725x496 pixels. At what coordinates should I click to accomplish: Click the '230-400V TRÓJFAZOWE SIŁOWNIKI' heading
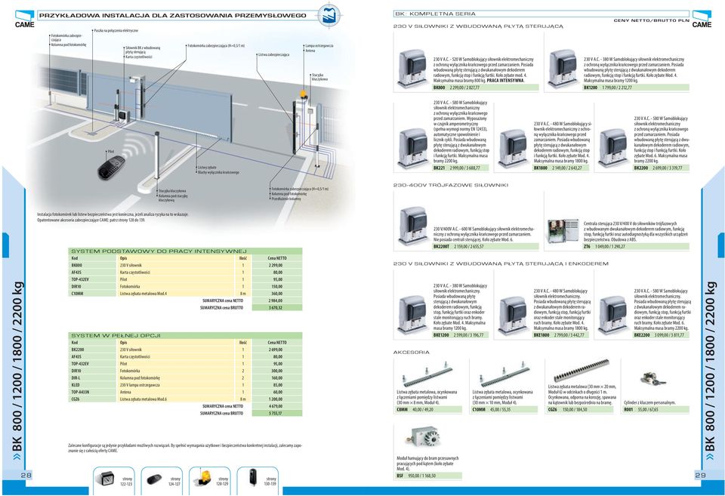pyautogui.click(x=451, y=185)
